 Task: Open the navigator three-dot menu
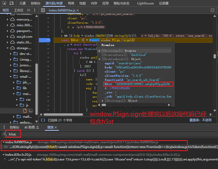(x=35, y=10)
